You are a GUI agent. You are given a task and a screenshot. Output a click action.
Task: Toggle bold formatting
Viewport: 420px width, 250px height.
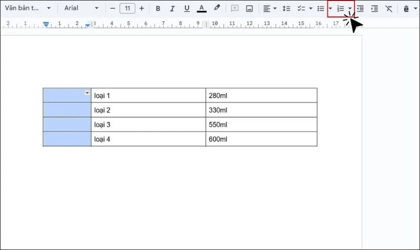coord(158,9)
